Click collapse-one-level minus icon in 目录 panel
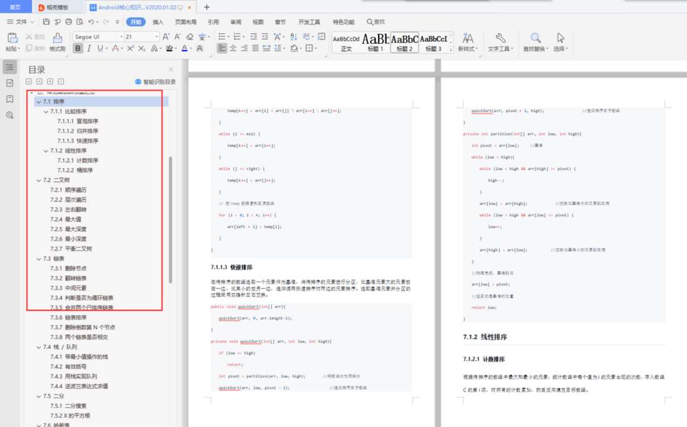Viewport: 687px width, 427px height. pos(61,81)
